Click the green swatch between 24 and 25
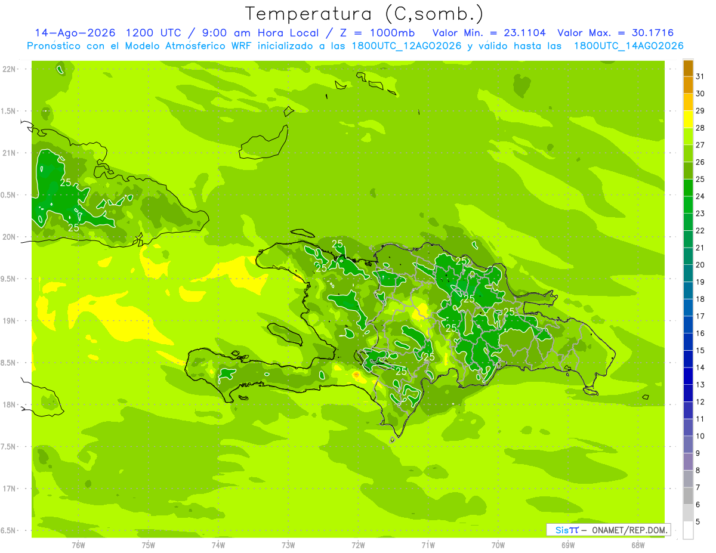This screenshot has height=553, width=716. (688, 188)
